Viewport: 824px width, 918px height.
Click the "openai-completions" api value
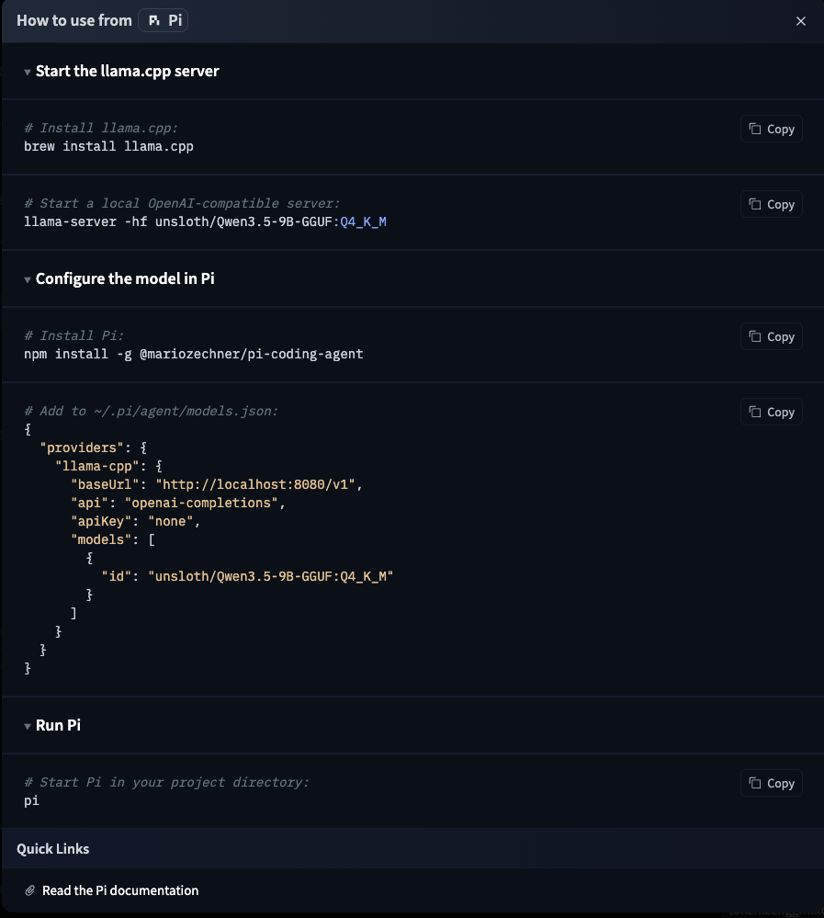tap(201, 503)
